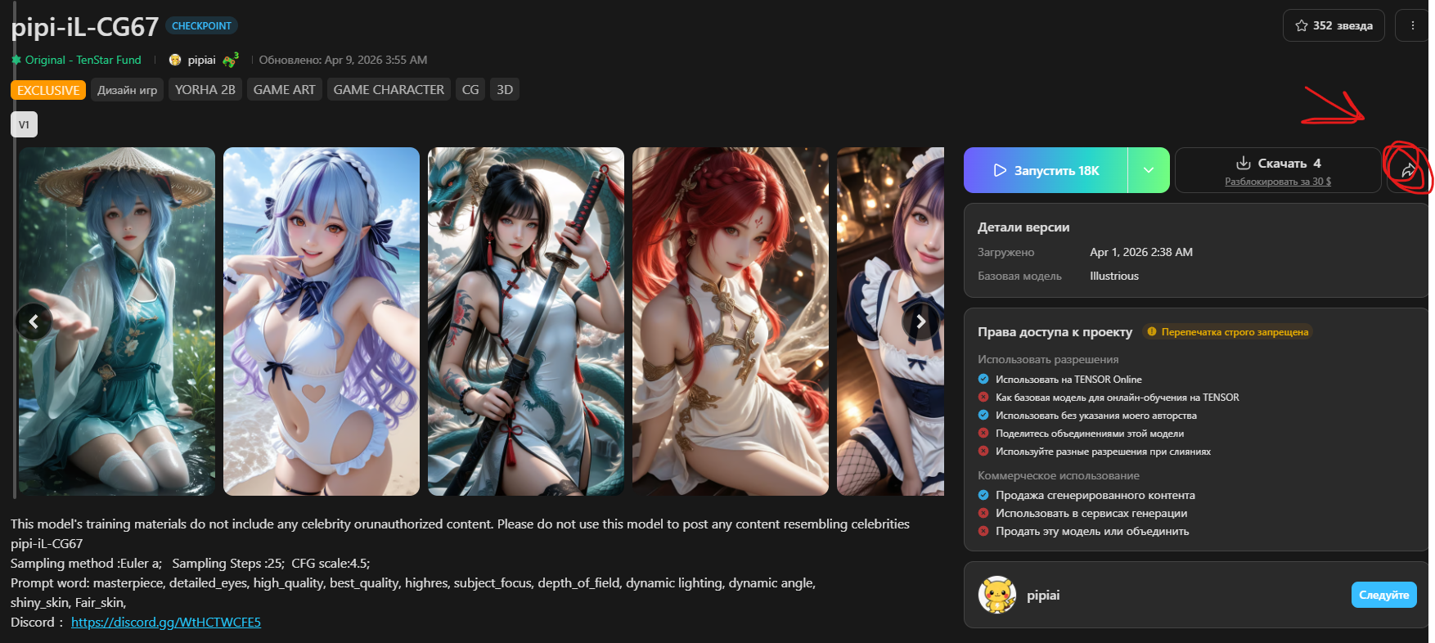Viewport: 1435px width, 643px height.
Task: Click the small pipiai avatar near the title
Action: click(x=175, y=60)
